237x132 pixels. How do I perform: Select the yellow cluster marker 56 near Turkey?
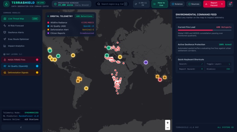click(120, 57)
